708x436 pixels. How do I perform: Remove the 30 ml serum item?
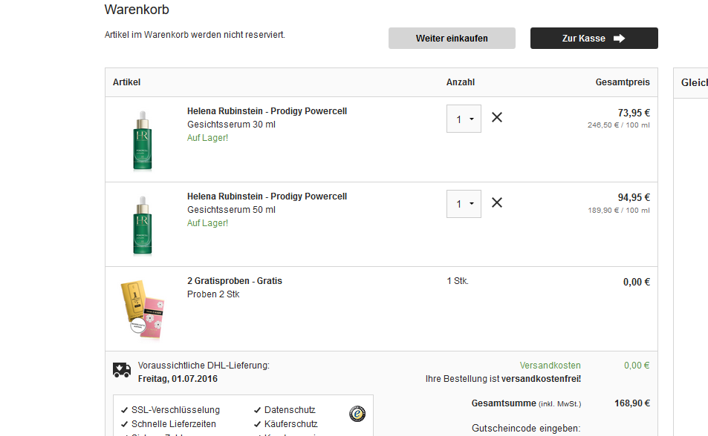(x=497, y=117)
